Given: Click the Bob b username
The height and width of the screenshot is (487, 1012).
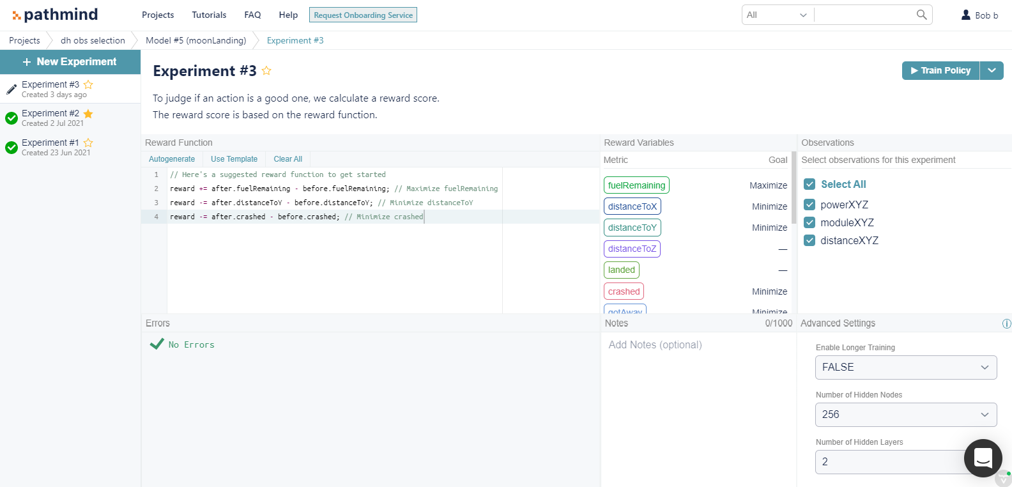Looking at the screenshot, I should pyautogui.click(x=986, y=15).
